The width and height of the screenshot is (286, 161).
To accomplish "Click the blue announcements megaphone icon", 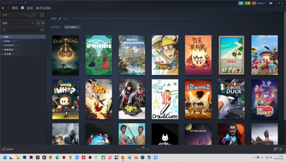I will coord(241,3).
